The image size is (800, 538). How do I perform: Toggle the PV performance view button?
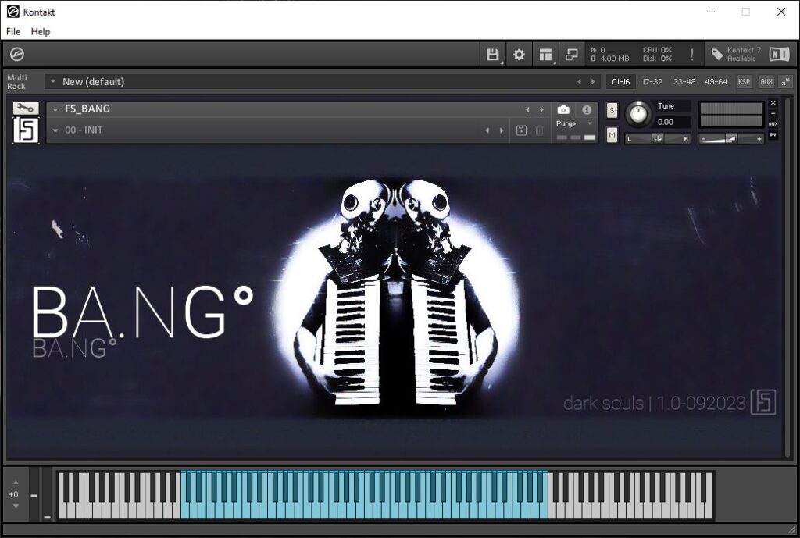click(x=773, y=135)
